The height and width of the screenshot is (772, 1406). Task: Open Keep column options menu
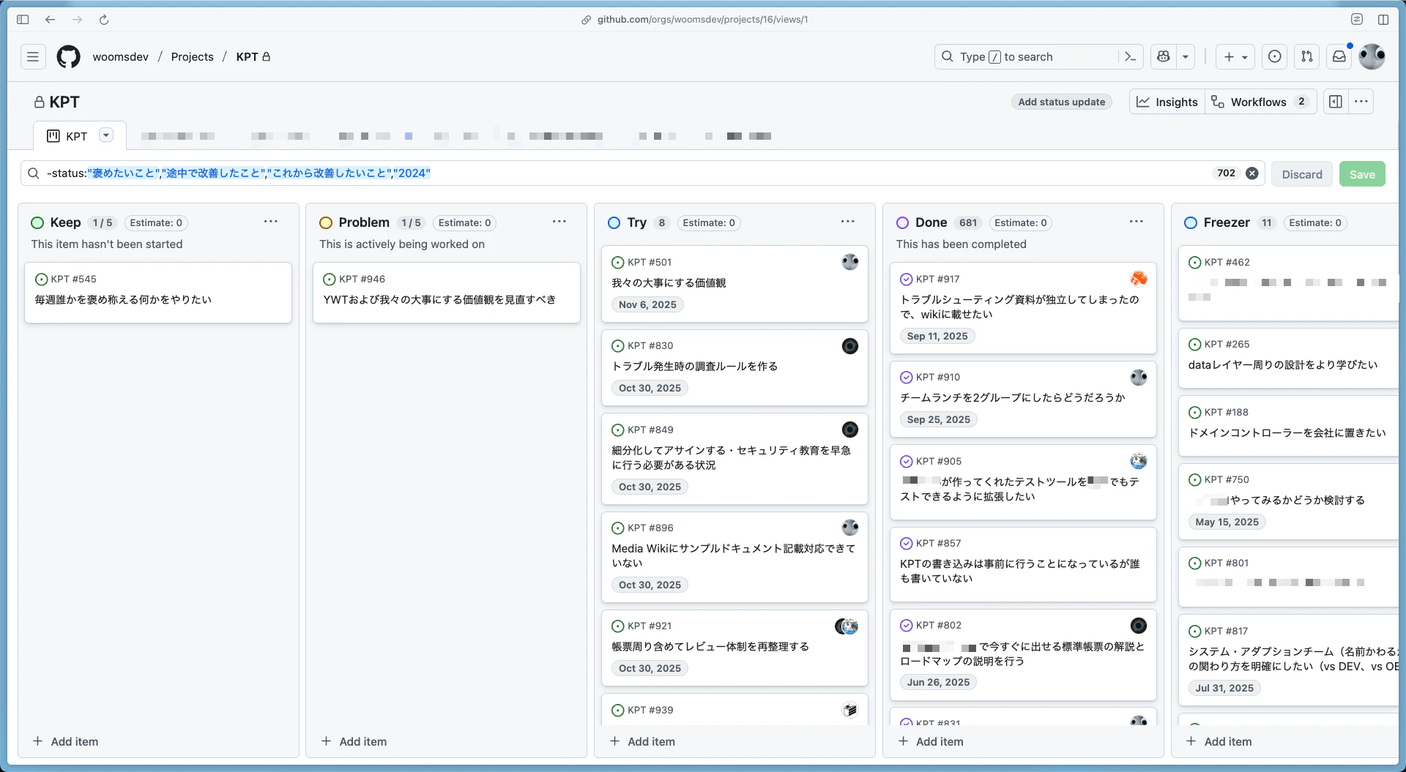pyautogui.click(x=271, y=222)
